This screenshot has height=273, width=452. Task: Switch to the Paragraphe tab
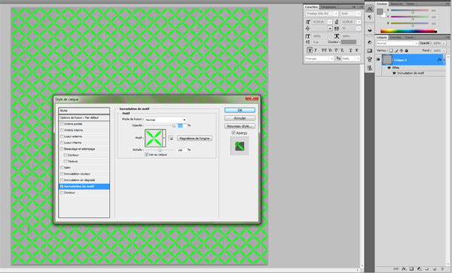pos(328,7)
